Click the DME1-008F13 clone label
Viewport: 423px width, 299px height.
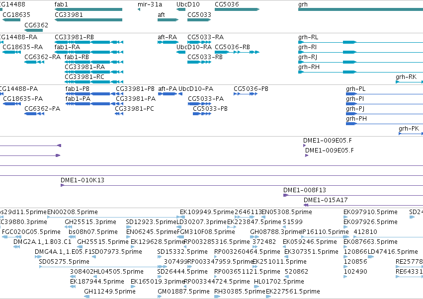pyautogui.click(x=305, y=190)
